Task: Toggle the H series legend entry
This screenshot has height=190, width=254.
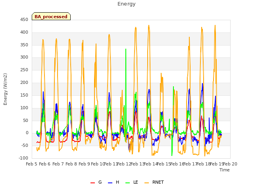Action: [x=114, y=182]
